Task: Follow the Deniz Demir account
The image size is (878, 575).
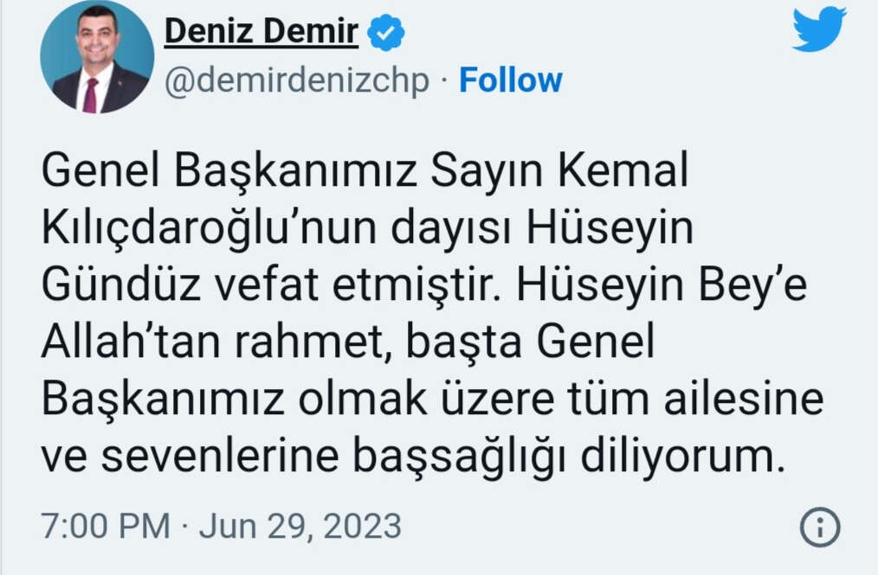Action: 510,80
